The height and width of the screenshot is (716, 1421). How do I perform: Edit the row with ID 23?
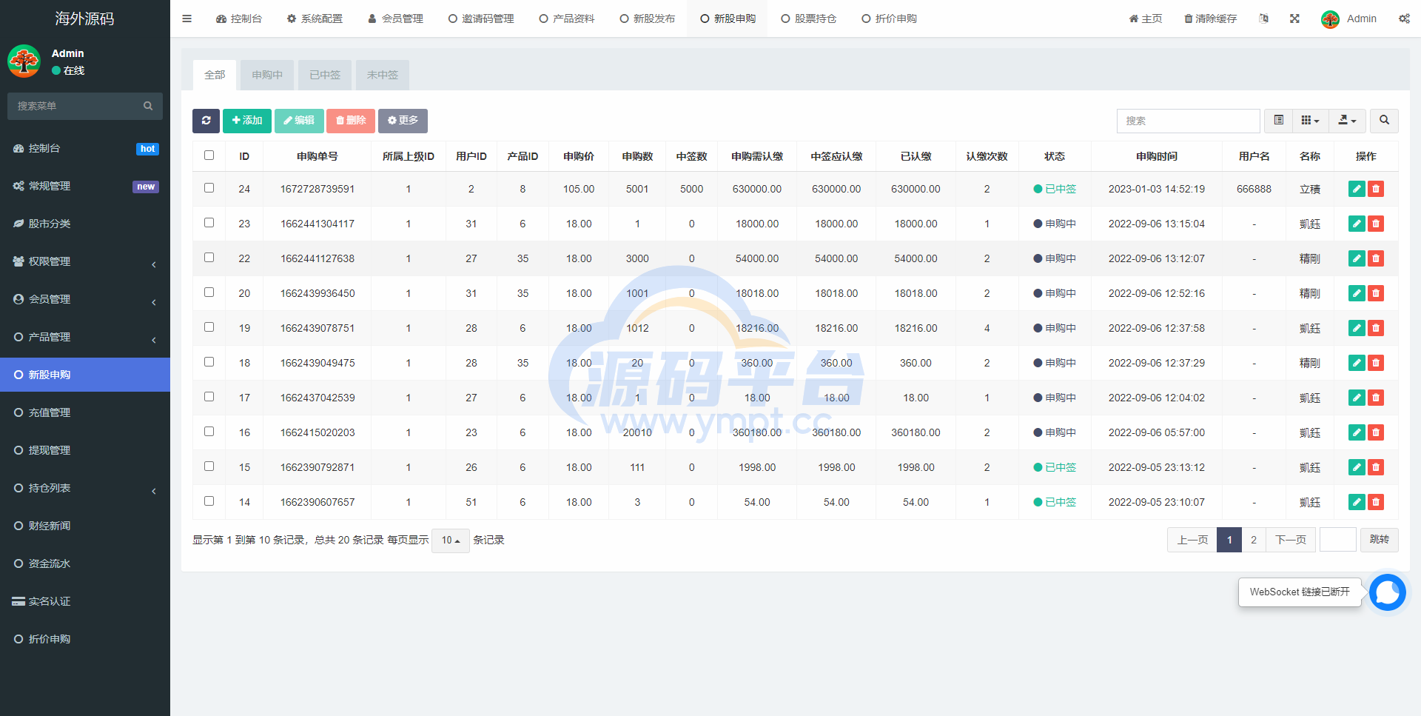[x=1357, y=224]
